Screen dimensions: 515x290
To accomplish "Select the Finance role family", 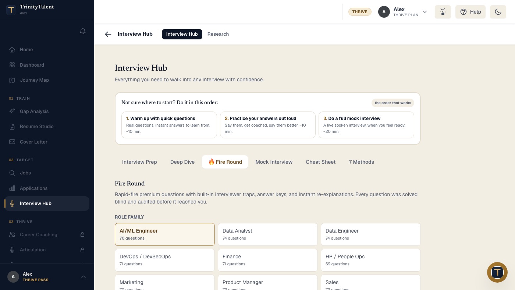I will click(x=268, y=260).
